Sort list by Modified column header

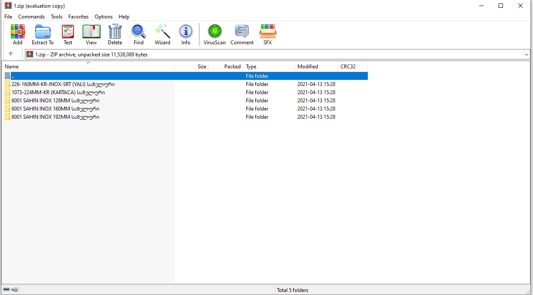click(316, 67)
